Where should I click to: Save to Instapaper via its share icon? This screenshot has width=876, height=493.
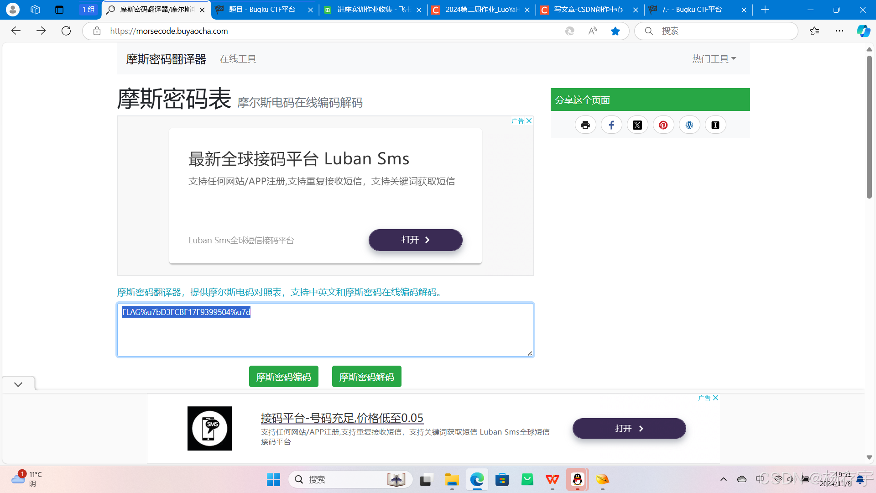pos(715,125)
